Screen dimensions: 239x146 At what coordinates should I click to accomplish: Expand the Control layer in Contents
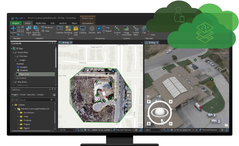(15, 78)
